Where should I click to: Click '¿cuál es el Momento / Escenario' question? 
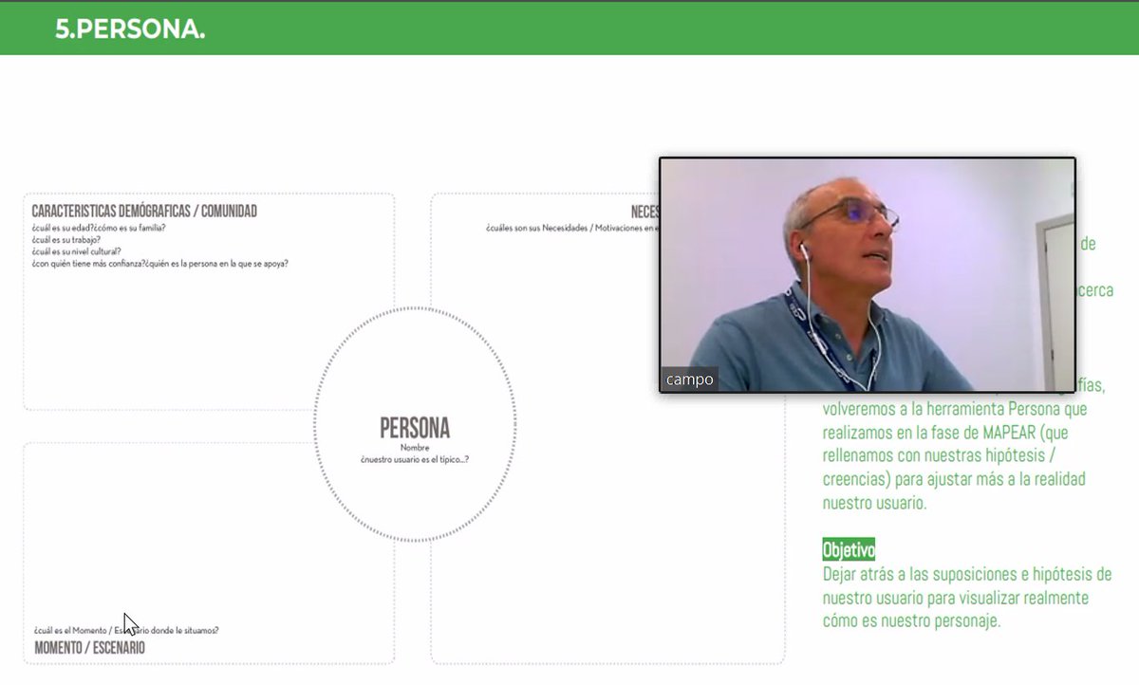pos(126,630)
